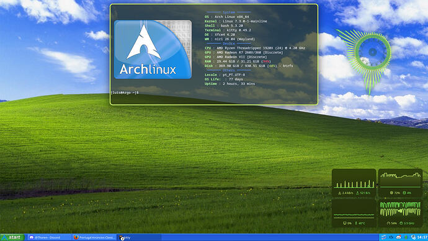
Task: Select the Uptime '2 hours, 33 mins' line
Action: (x=230, y=84)
